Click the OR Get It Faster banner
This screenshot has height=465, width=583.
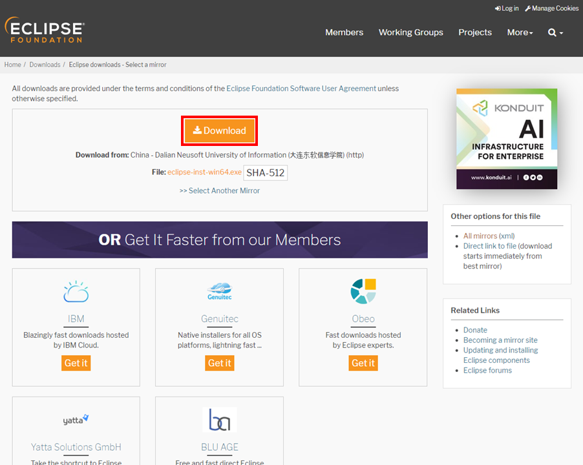pyautogui.click(x=220, y=240)
